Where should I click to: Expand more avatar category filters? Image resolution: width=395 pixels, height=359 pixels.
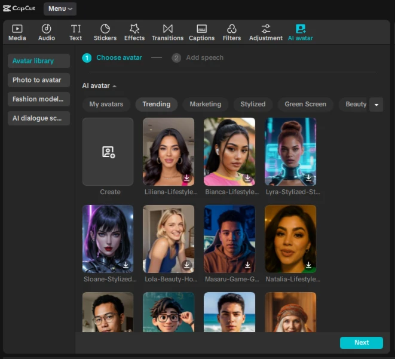(376, 105)
